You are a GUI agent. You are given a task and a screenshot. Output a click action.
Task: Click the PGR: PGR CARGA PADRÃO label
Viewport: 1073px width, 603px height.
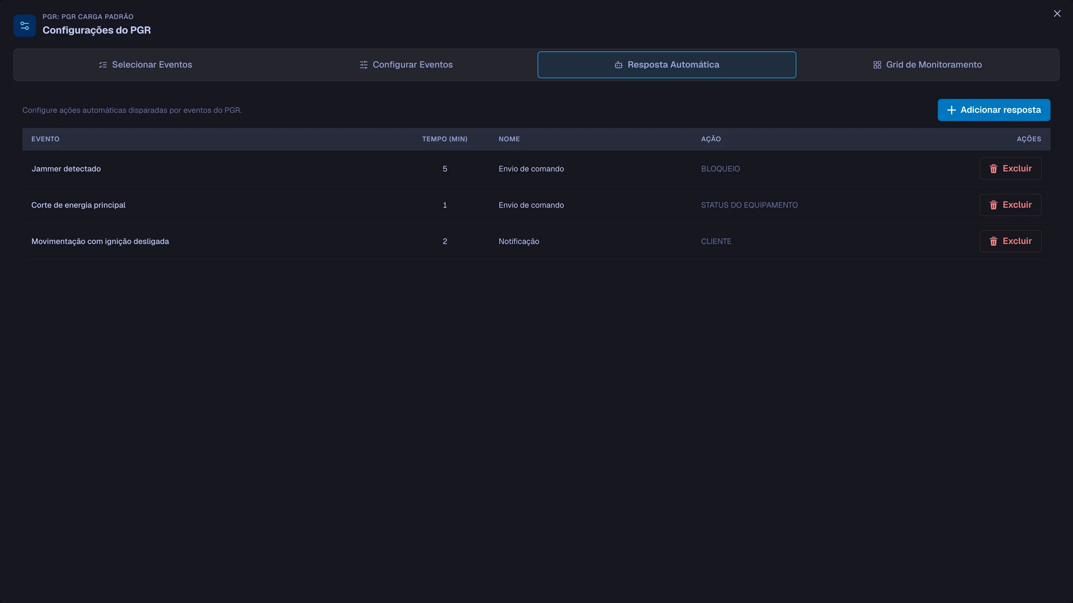(88, 17)
